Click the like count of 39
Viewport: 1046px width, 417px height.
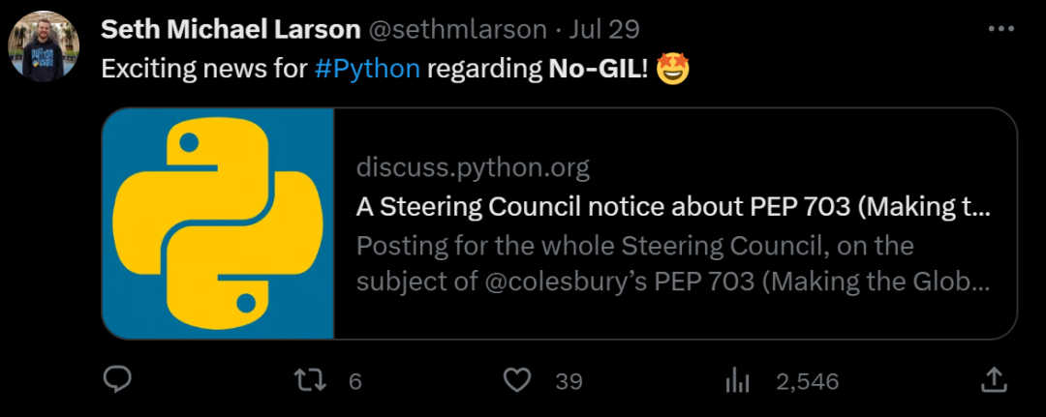(x=569, y=381)
